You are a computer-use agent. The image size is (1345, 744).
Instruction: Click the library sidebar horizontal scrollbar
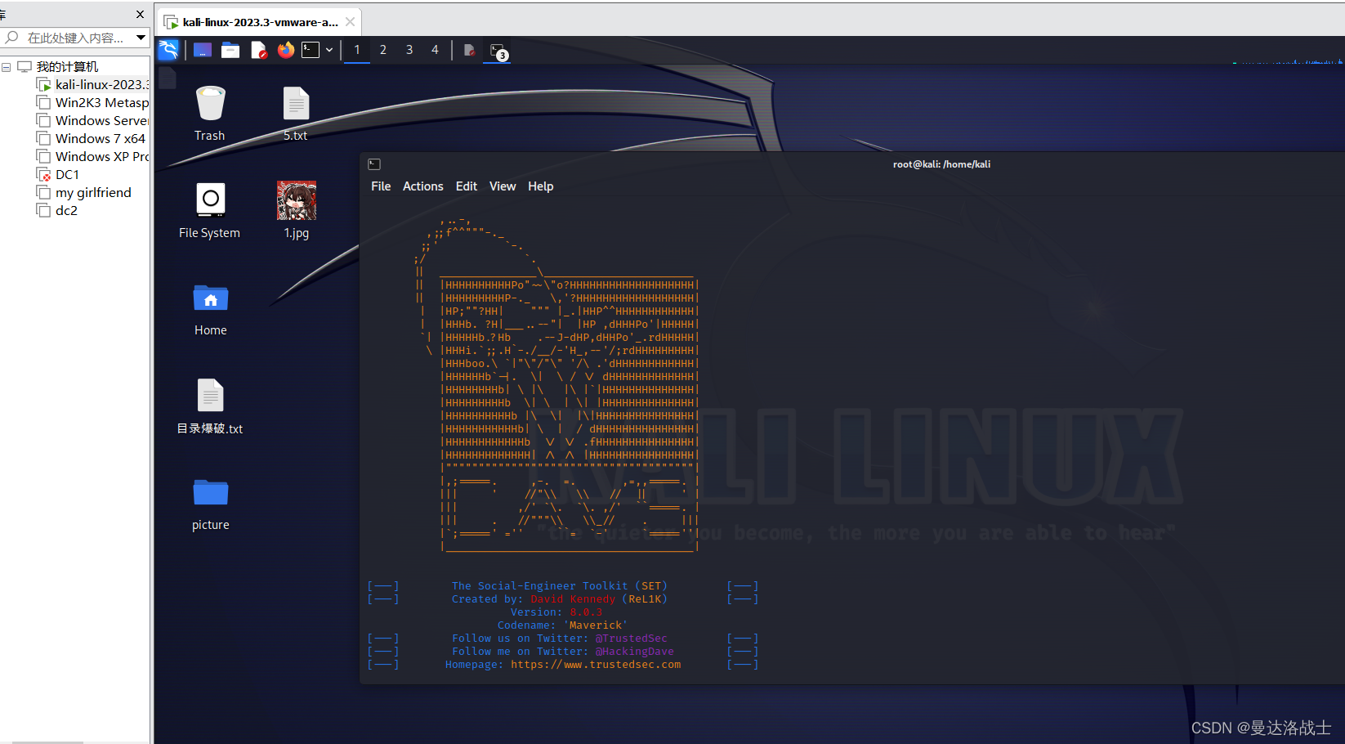(47, 742)
